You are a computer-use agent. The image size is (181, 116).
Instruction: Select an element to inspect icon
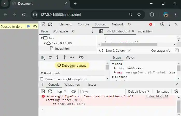43,24
